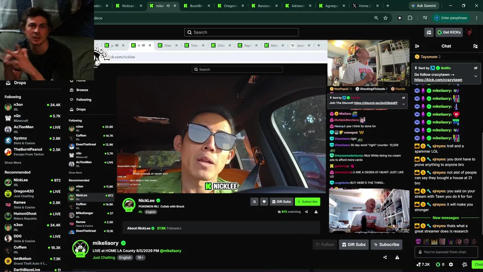Image resolution: width=483 pixels, height=272 pixels.
Task: Jump to New messages in chat
Action: 446,218
